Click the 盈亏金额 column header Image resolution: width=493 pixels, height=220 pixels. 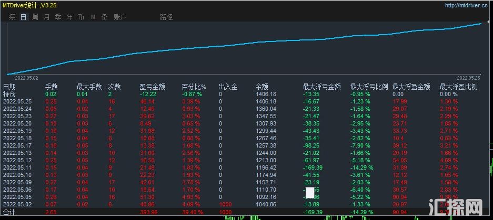pos(152,87)
